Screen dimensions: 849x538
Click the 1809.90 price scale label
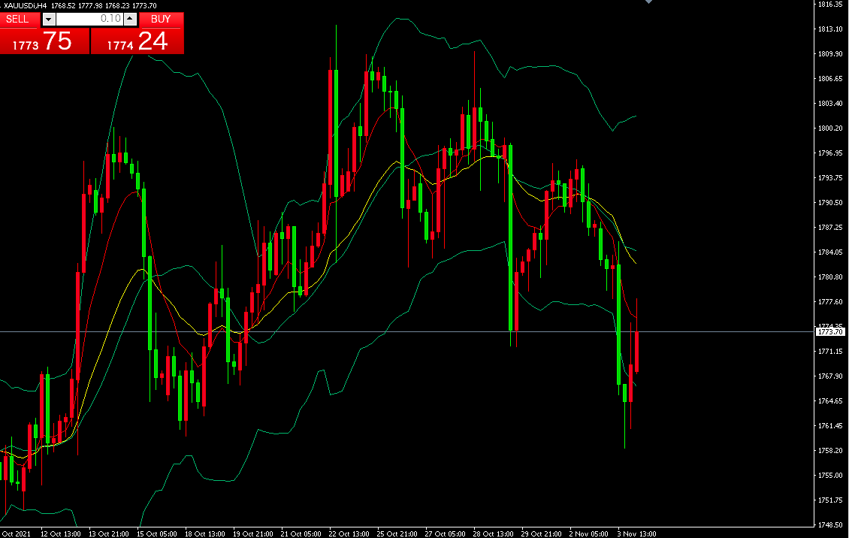pyautogui.click(x=830, y=54)
